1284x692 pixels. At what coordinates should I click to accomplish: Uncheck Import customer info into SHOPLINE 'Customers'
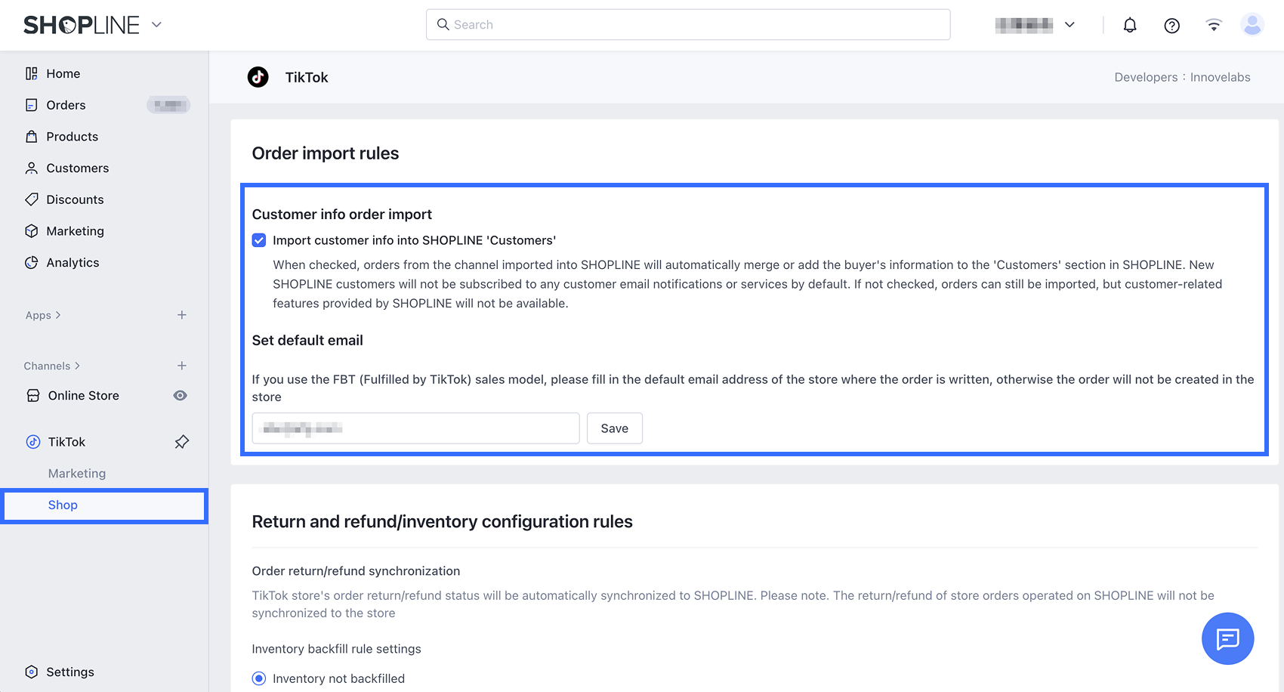pyautogui.click(x=259, y=240)
